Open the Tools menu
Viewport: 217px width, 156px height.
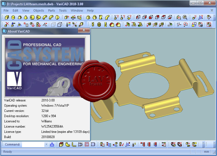(63, 10)
